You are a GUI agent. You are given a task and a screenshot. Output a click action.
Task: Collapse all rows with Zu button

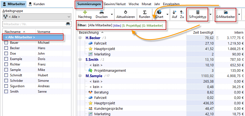pos(182,12)
